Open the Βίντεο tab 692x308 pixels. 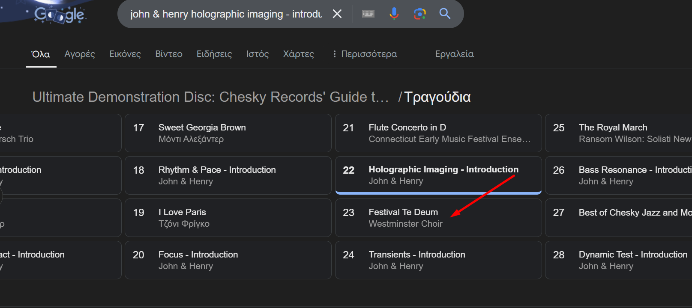pyautogui.click(x=169, y=54)
